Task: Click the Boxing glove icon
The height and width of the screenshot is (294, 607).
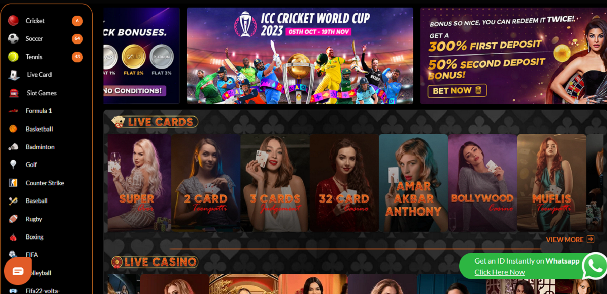Action: 14,237
